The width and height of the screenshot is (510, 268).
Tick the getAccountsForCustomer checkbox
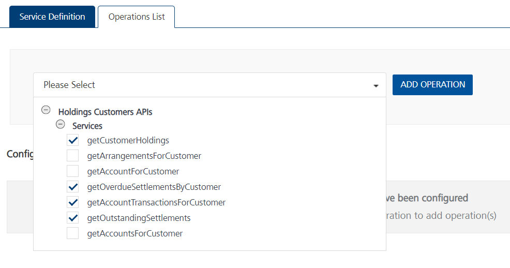[73, 233]
